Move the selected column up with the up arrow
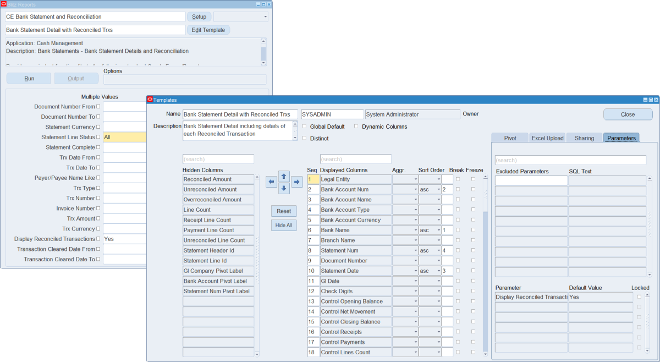 284,176
